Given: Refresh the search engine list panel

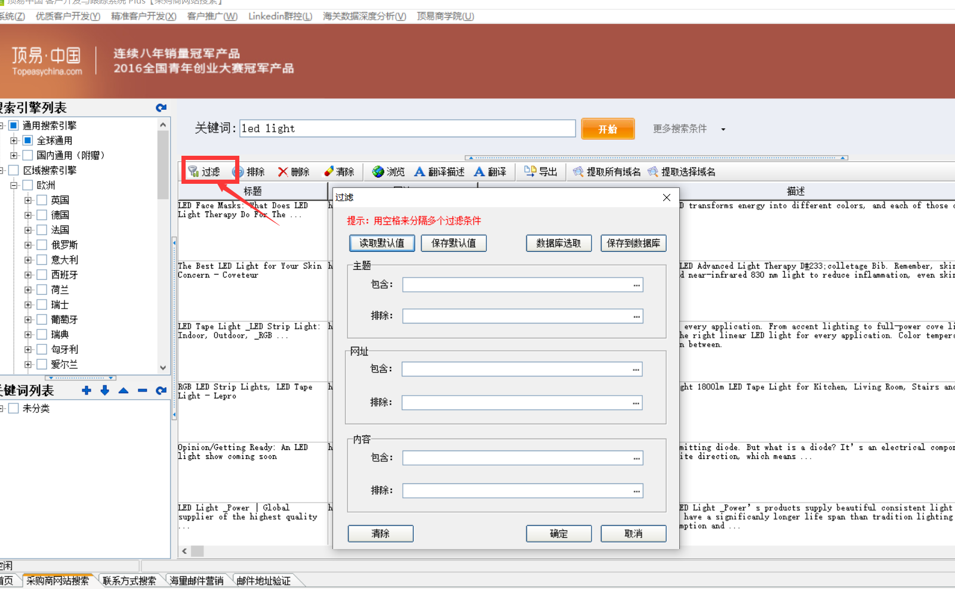Looking at the screenshot, I should 161,108.
